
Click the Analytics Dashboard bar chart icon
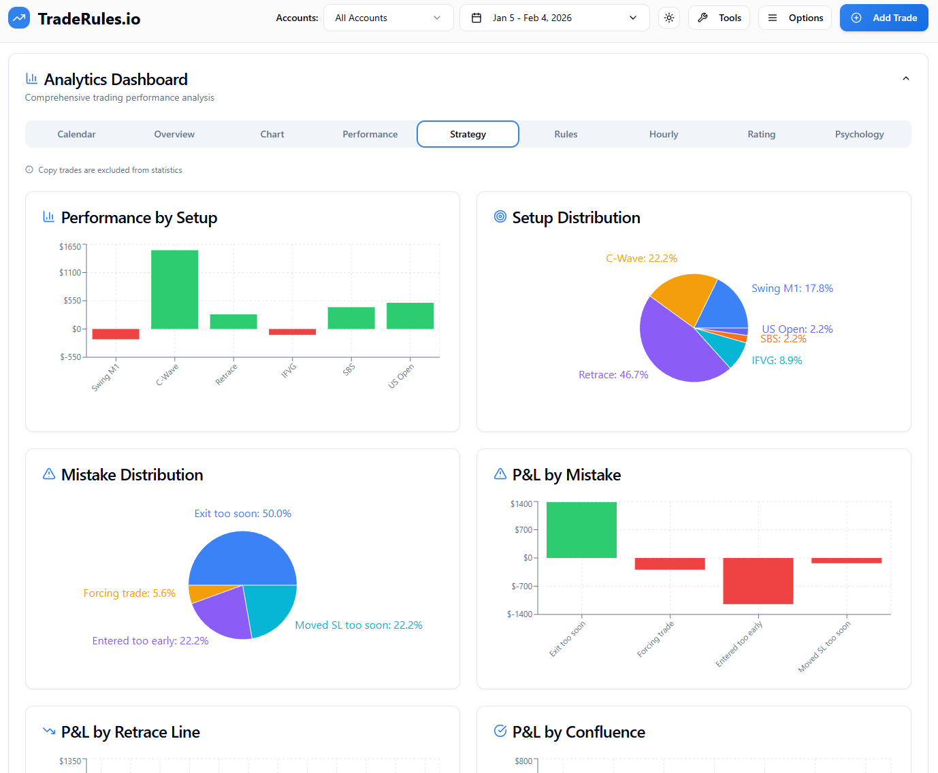click(31, 78)
